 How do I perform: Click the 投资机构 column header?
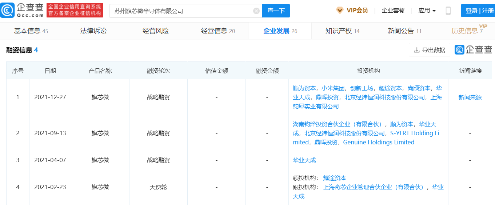(368, 71)
